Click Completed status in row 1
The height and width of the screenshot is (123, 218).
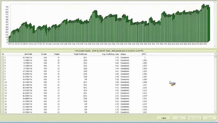[125, 57]
